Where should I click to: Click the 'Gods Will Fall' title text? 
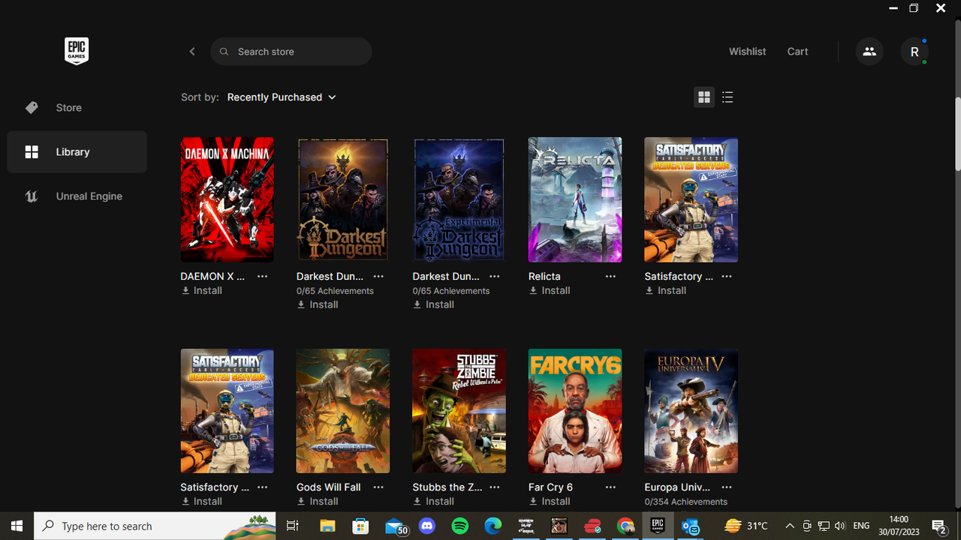pos(329,487)
